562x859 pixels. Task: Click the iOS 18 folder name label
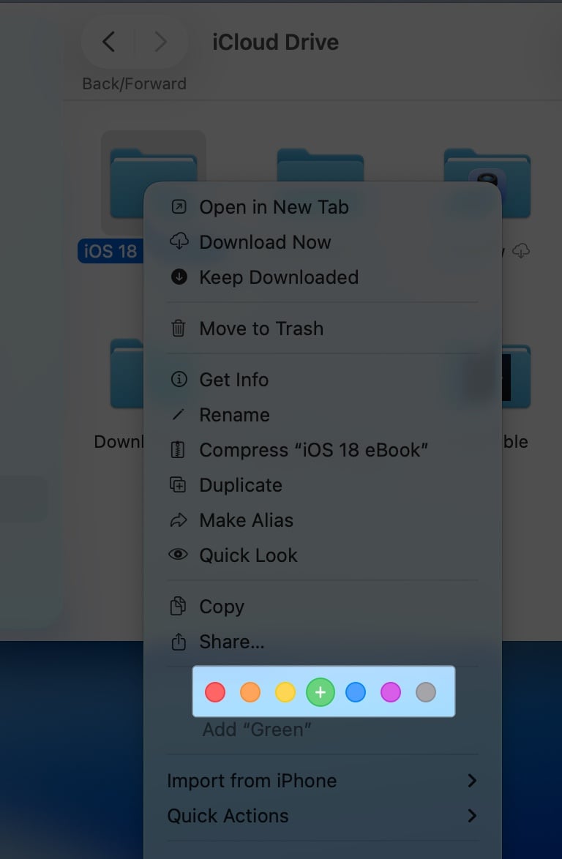click(x=110, y=251)
